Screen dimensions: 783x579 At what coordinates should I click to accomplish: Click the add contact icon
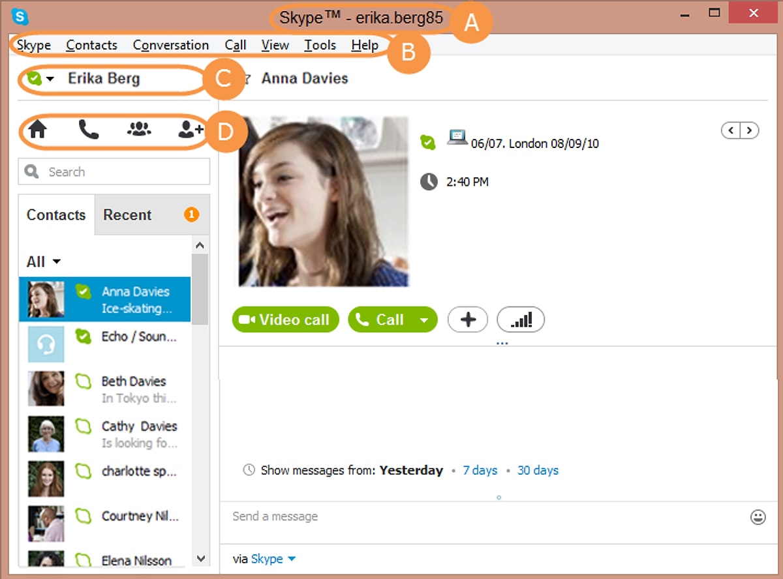(191, 130)
